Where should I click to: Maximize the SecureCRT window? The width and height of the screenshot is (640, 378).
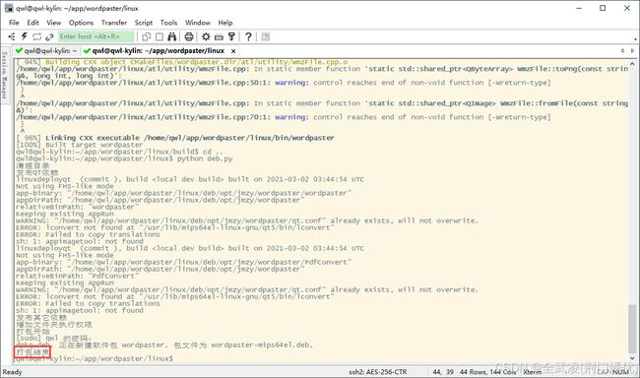coord(603,8)
